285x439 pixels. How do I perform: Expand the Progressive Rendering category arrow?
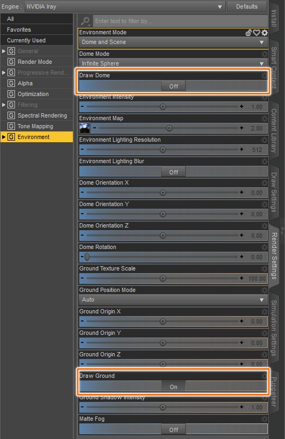point(4,72)
